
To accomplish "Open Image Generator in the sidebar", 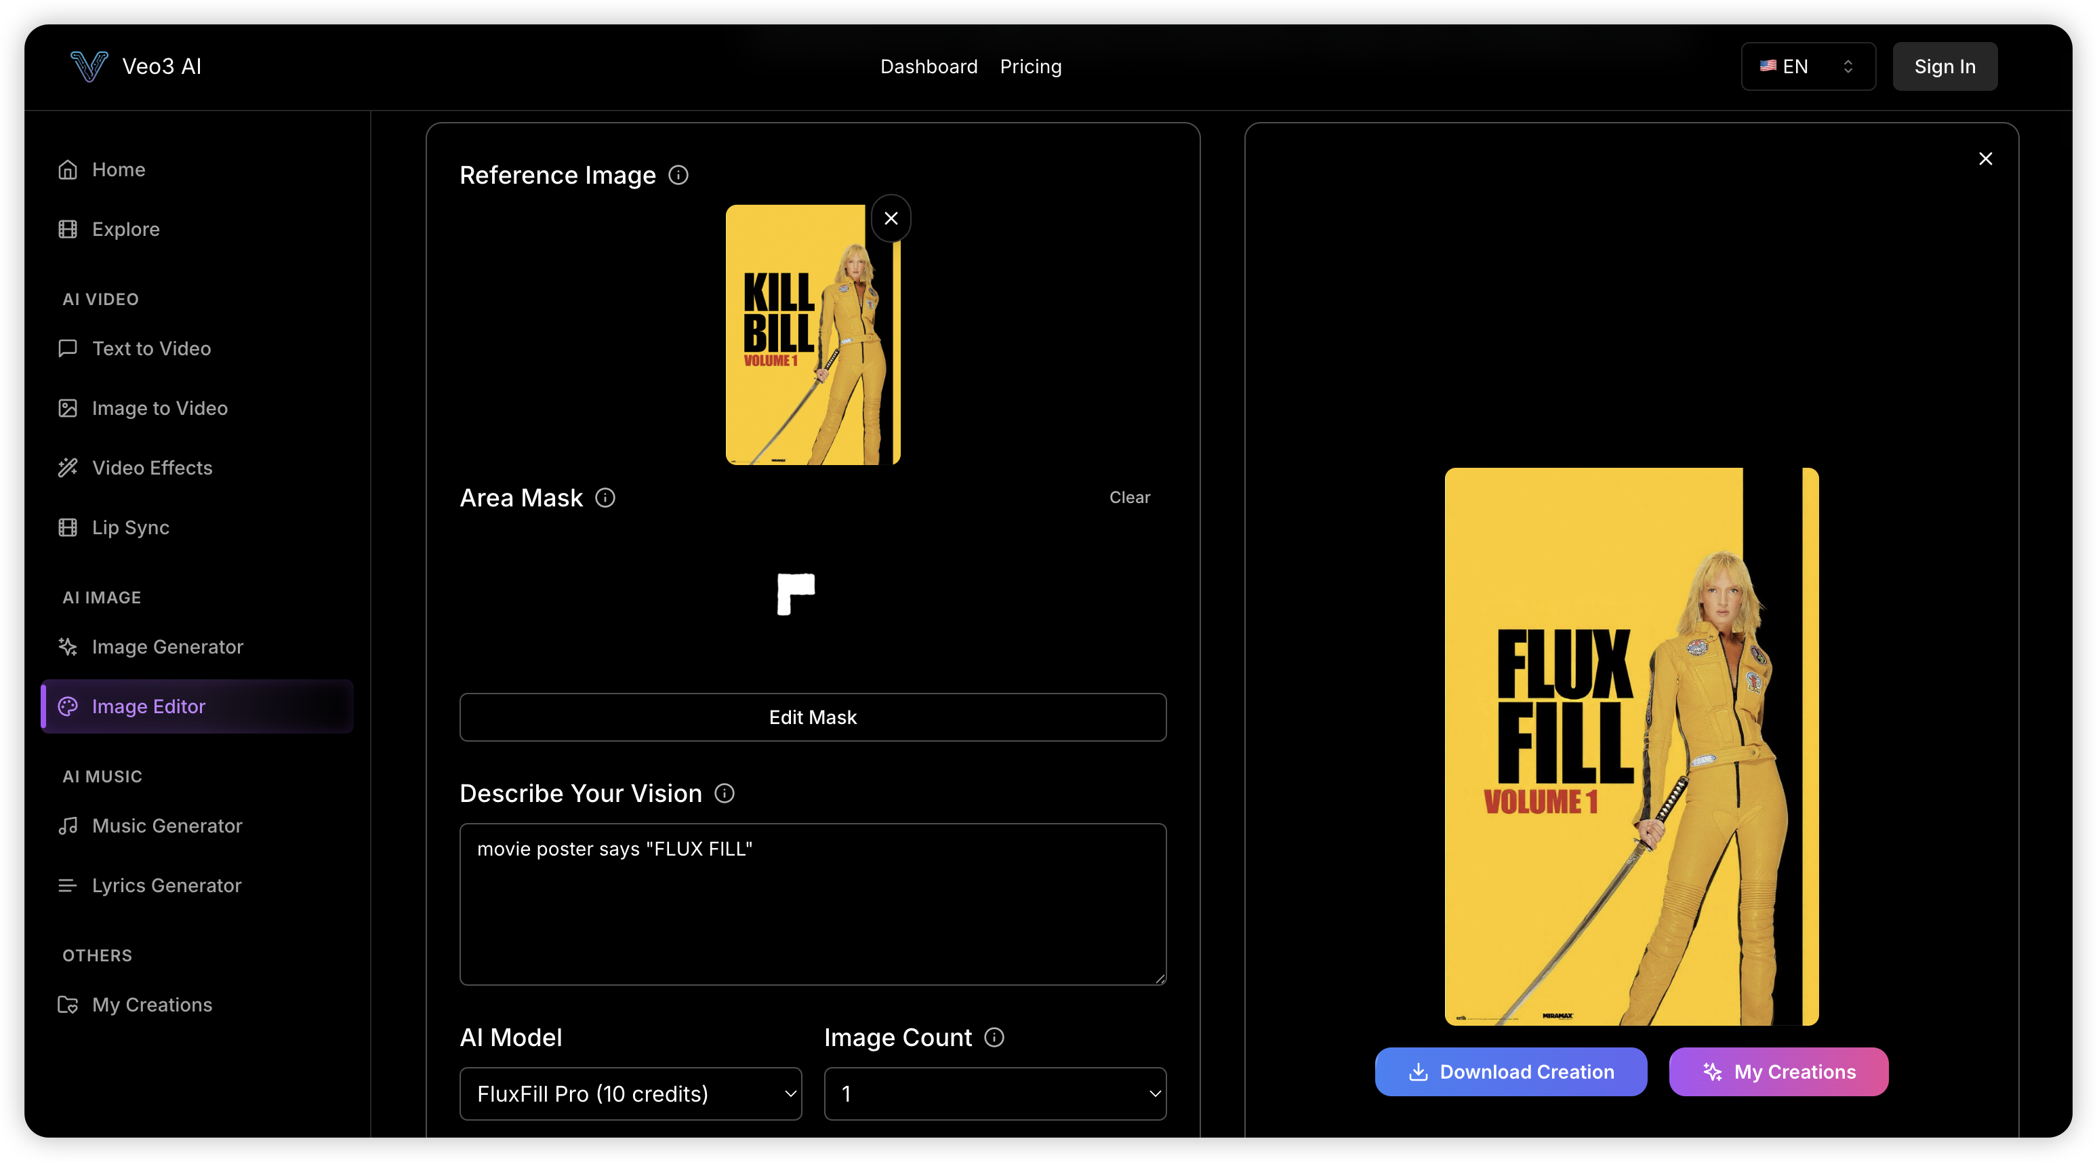I will 198,647.
